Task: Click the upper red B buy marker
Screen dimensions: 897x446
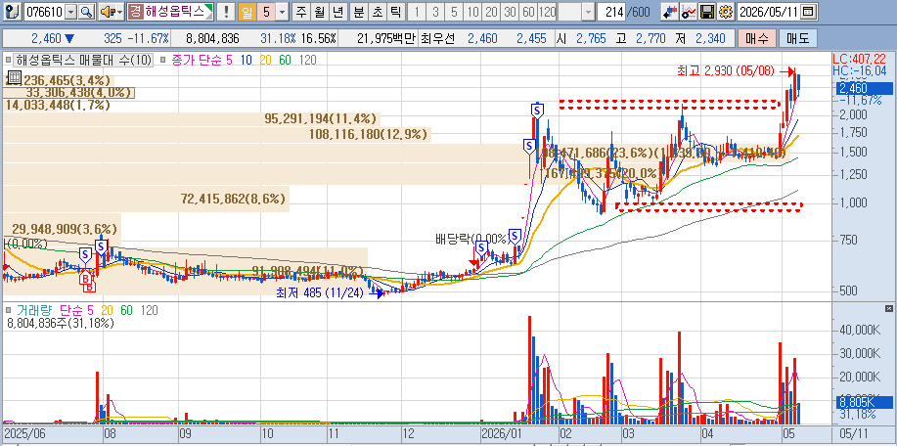Action: pyautogui.click(x=86, y=279)
